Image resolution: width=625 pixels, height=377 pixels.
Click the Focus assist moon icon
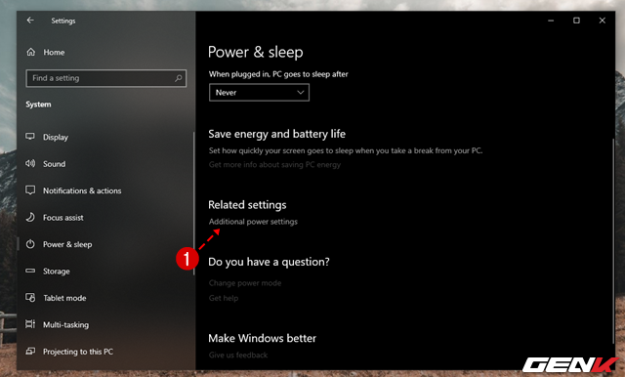[x=30, y=217]
